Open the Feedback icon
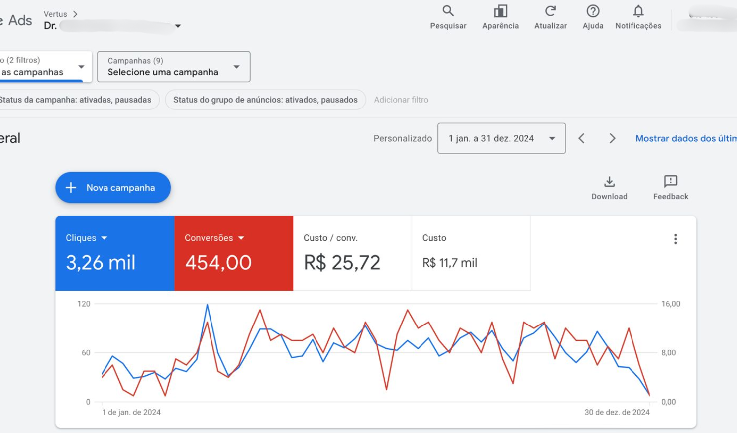 pos(670,182)
